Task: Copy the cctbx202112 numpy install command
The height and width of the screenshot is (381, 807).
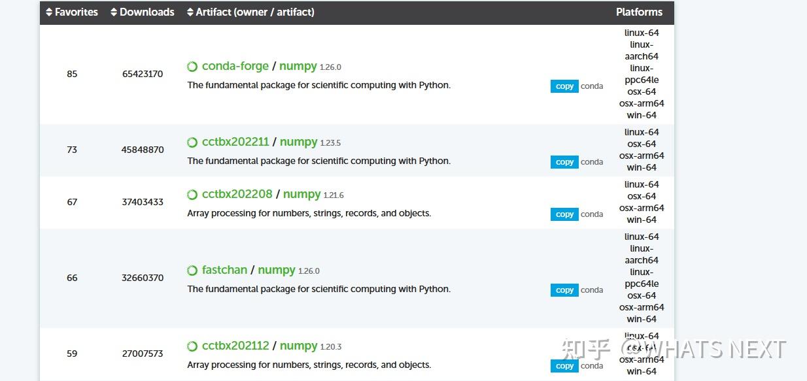Action: 564,366
